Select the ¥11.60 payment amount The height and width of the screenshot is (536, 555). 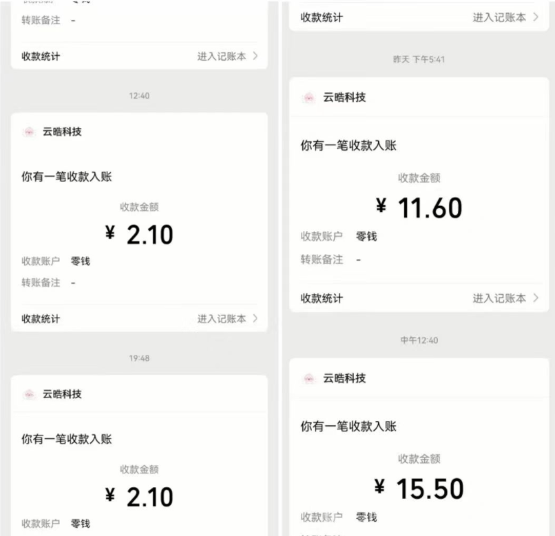(420, 207)
